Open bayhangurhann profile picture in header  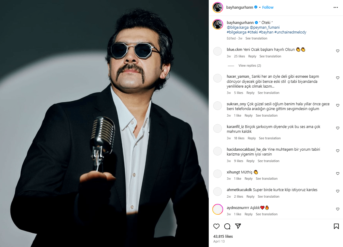pyautogui.click(x=218, y=7)
